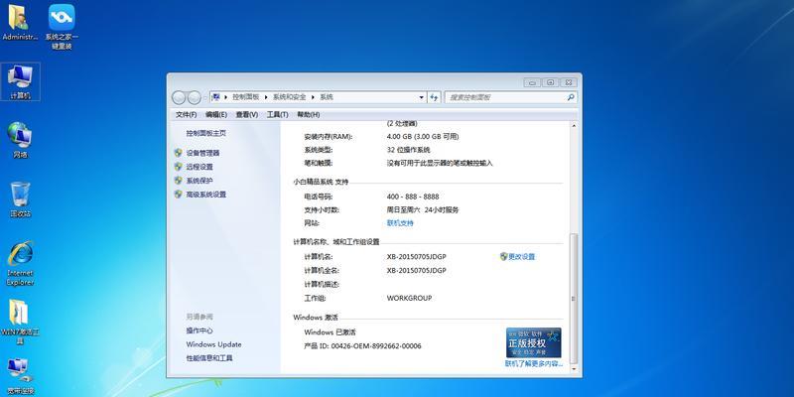Open 设备管理器 in the left sidebar
794x397 pixels.
202,153
